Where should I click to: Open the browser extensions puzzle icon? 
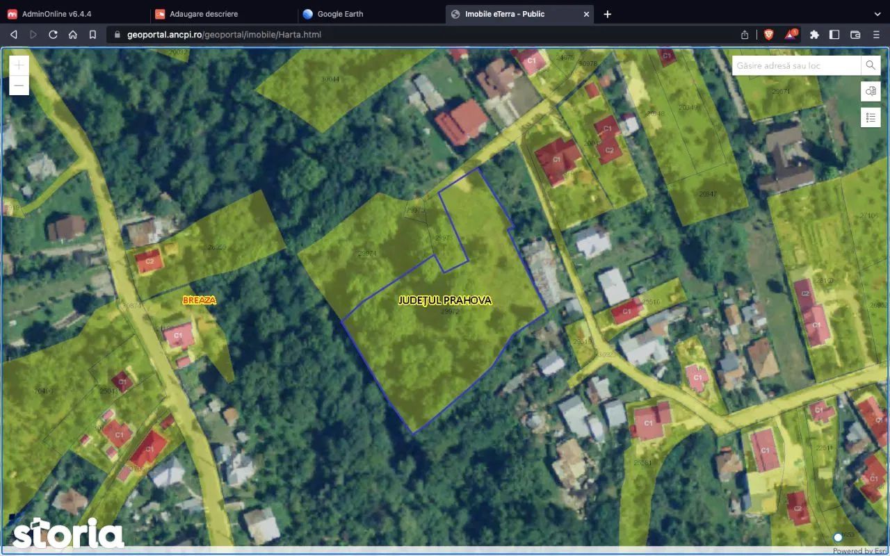[814, 34]
